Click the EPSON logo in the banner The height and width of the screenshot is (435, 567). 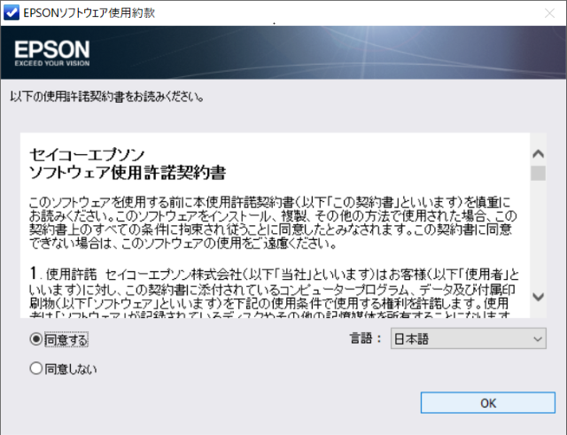52,53
